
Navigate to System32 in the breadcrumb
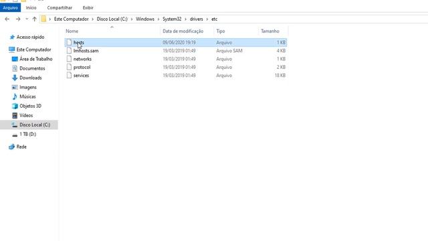pyautogui.click(x=172, y=19)
